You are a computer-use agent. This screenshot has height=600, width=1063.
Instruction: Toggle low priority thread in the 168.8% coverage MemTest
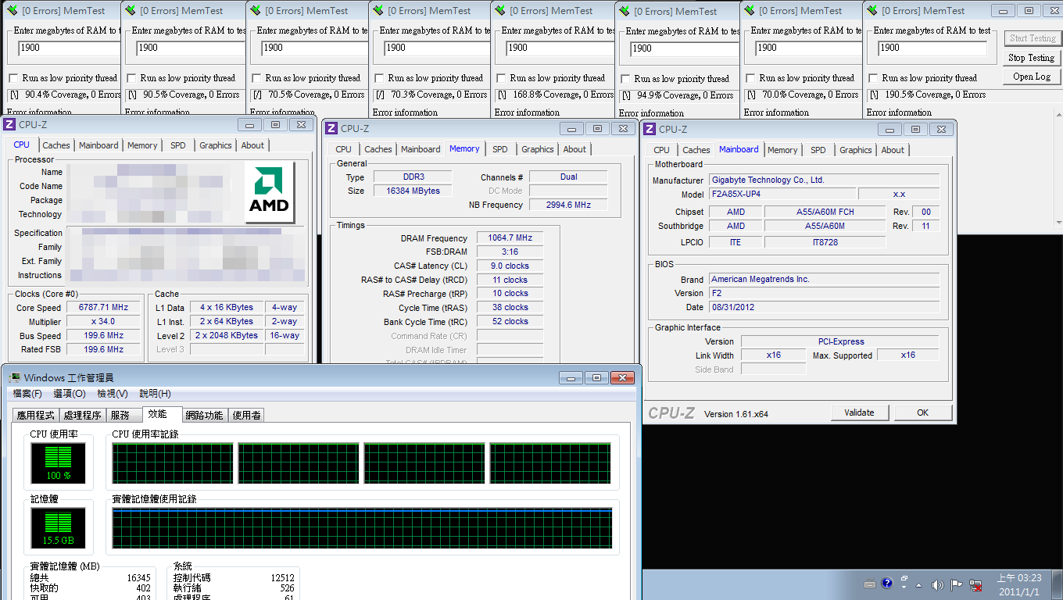pyautogui.click(x=501, y=78)
